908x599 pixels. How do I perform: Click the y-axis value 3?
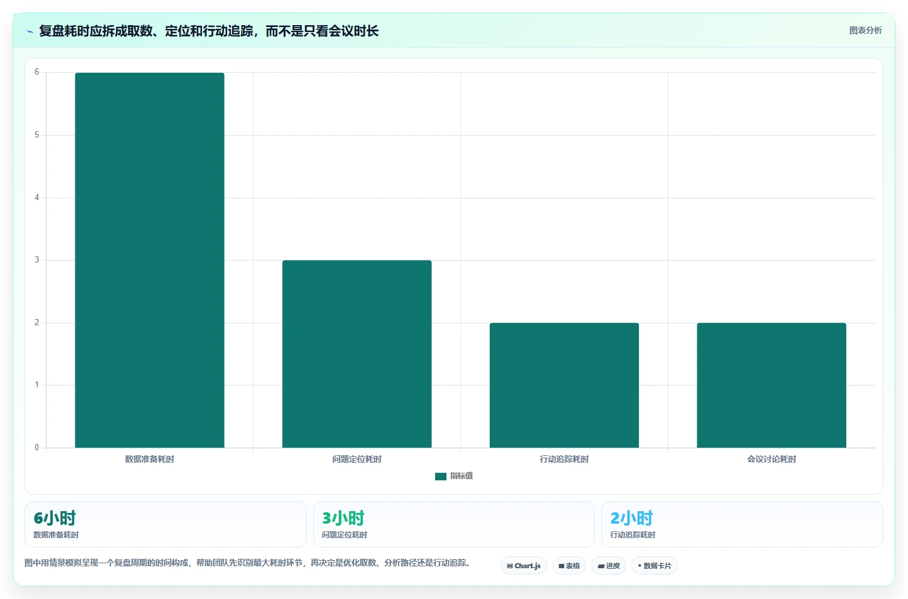coord(36,260)
